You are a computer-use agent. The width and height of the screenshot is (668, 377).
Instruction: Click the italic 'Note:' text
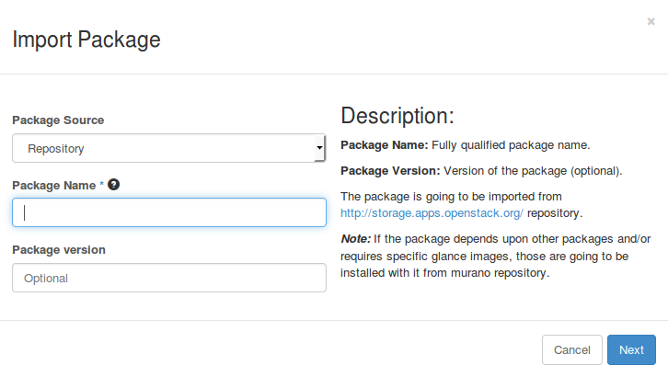pos(357,239)
